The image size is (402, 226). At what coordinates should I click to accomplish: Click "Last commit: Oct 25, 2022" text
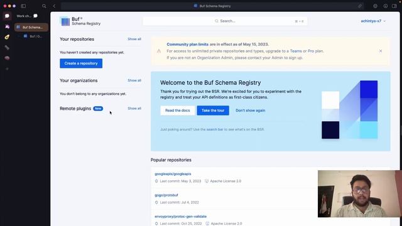(x=181, y=223)
